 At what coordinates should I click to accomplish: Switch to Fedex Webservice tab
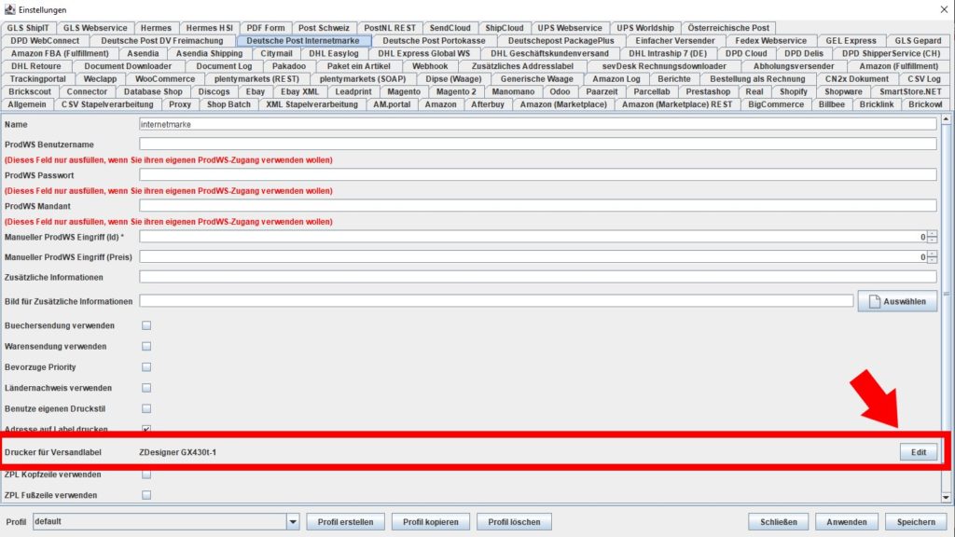click(x=770, y=41)
